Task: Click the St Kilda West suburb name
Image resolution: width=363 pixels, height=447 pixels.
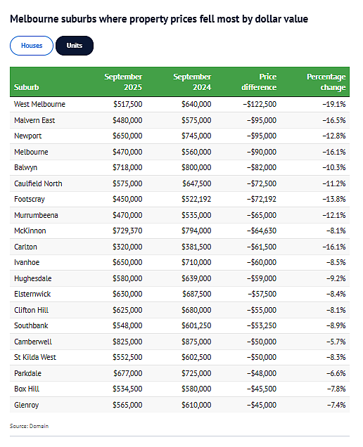Action: click(35, 357)
